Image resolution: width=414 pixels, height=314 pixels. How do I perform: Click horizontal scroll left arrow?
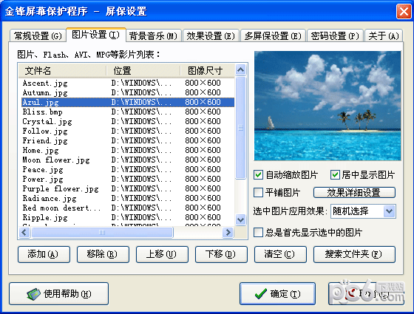[24, 233]
